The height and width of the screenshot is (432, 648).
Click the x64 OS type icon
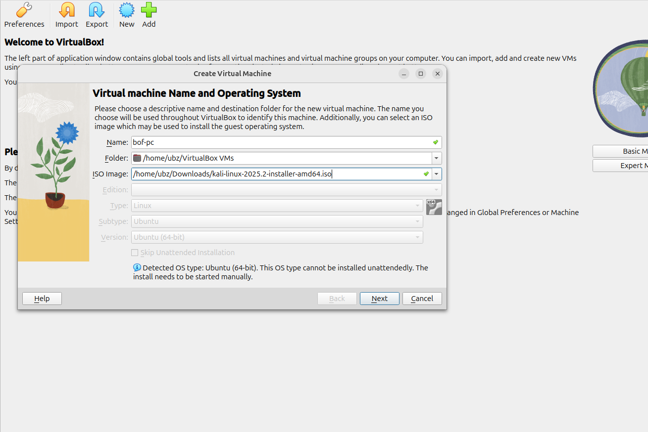(x=434, y=207)
